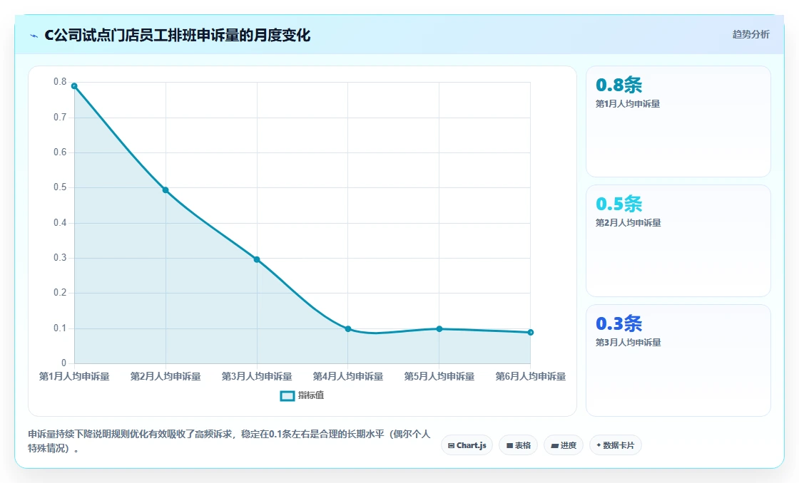The width and height of the screenshot is (799, 483).
Task: Click the y-axis label 0.1
Action: point(60,328)
